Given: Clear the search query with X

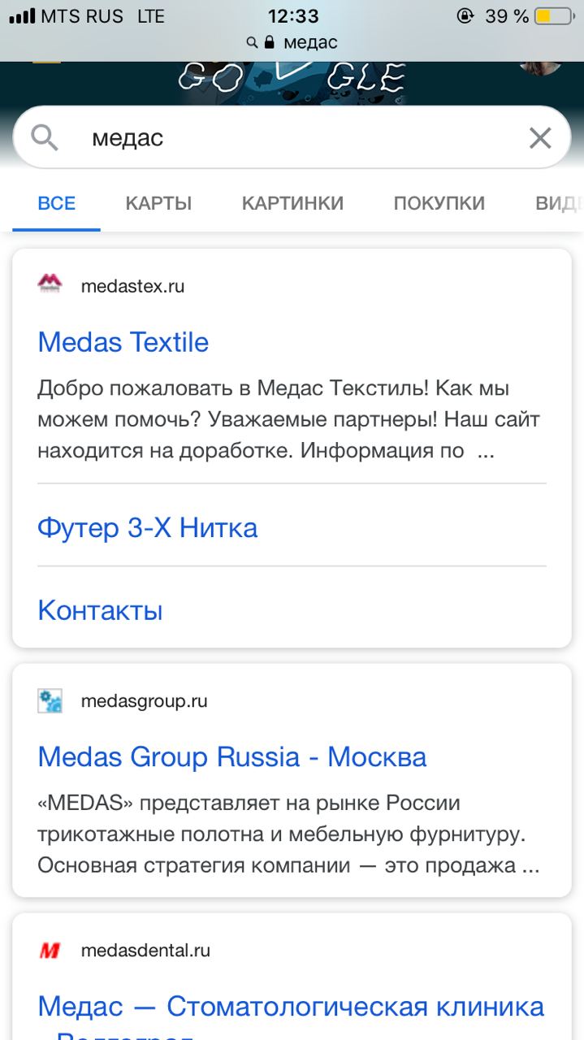Looking at the screenshot, I should [x=540, y=138].
